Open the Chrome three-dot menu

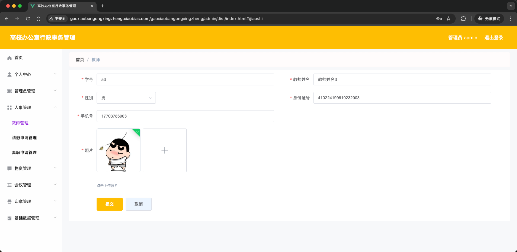click(510, 19)
